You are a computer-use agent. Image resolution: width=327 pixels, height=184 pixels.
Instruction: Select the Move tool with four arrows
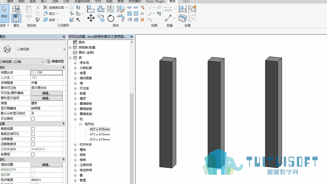pyautogui.click(x=91, y=18)
